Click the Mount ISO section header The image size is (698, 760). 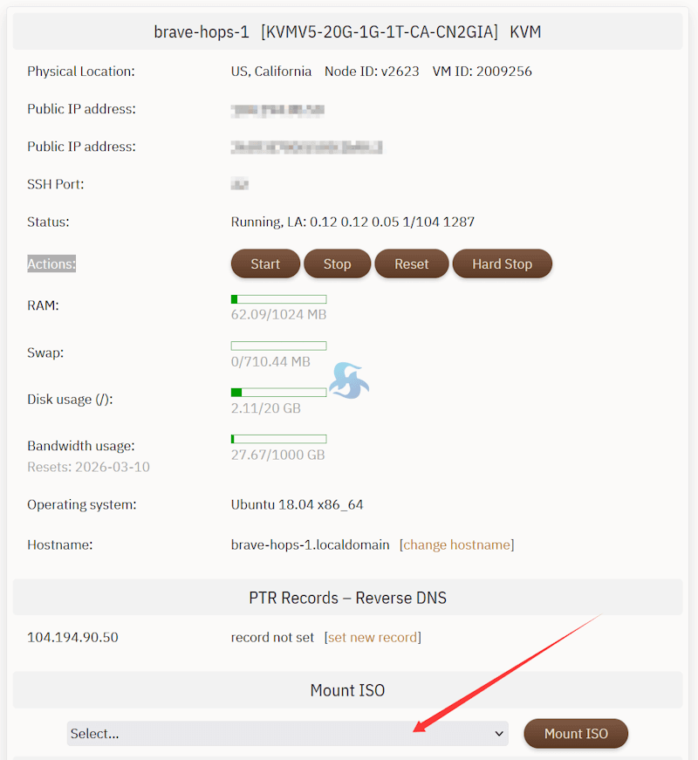click(347, 690)
